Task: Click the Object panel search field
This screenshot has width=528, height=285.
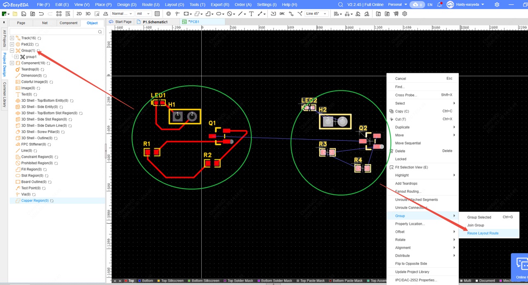Action: pos(54,31)
